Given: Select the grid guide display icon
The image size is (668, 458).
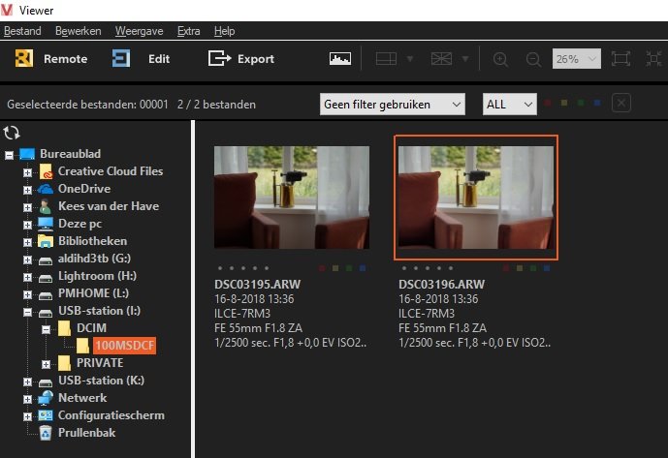Looking at the screenshot, I should pos(387,59).
